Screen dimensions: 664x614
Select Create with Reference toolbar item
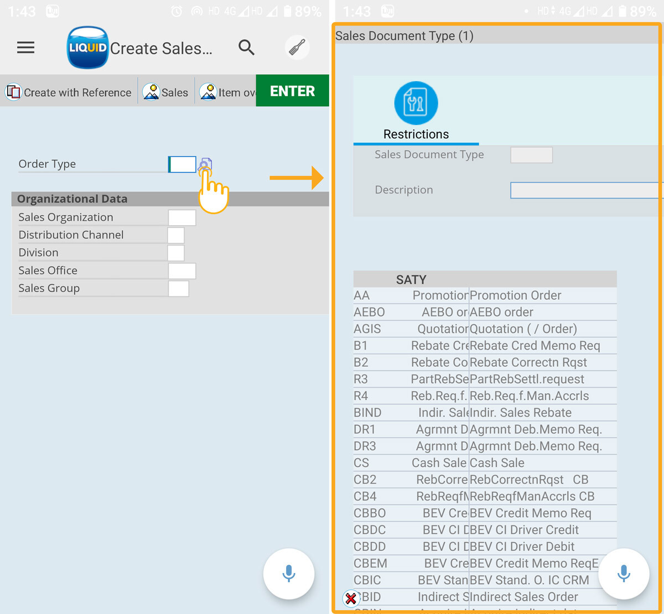click(x=70, y=92)
